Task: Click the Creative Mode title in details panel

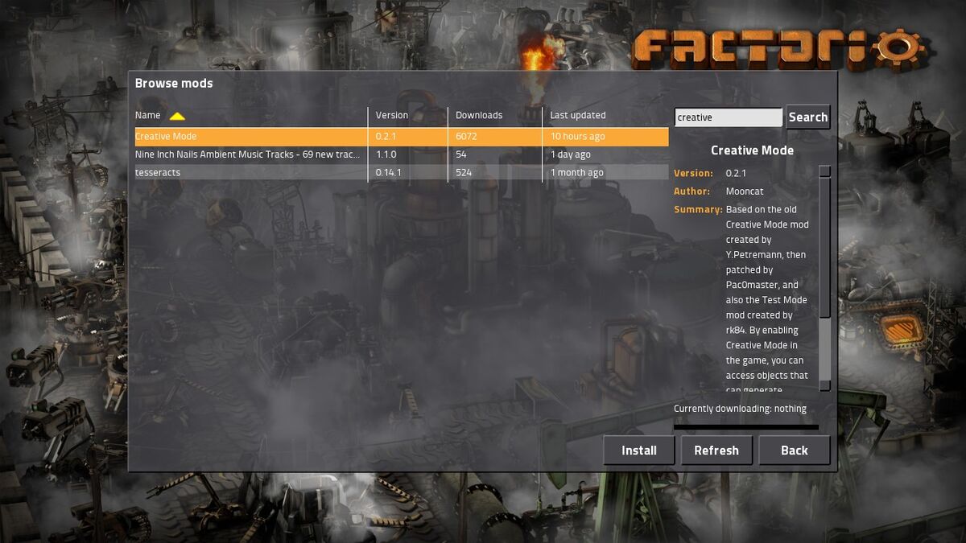Action: click(752, 150)
